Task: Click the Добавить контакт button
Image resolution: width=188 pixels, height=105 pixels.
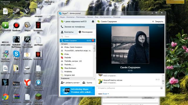Action: pos(70,83)
